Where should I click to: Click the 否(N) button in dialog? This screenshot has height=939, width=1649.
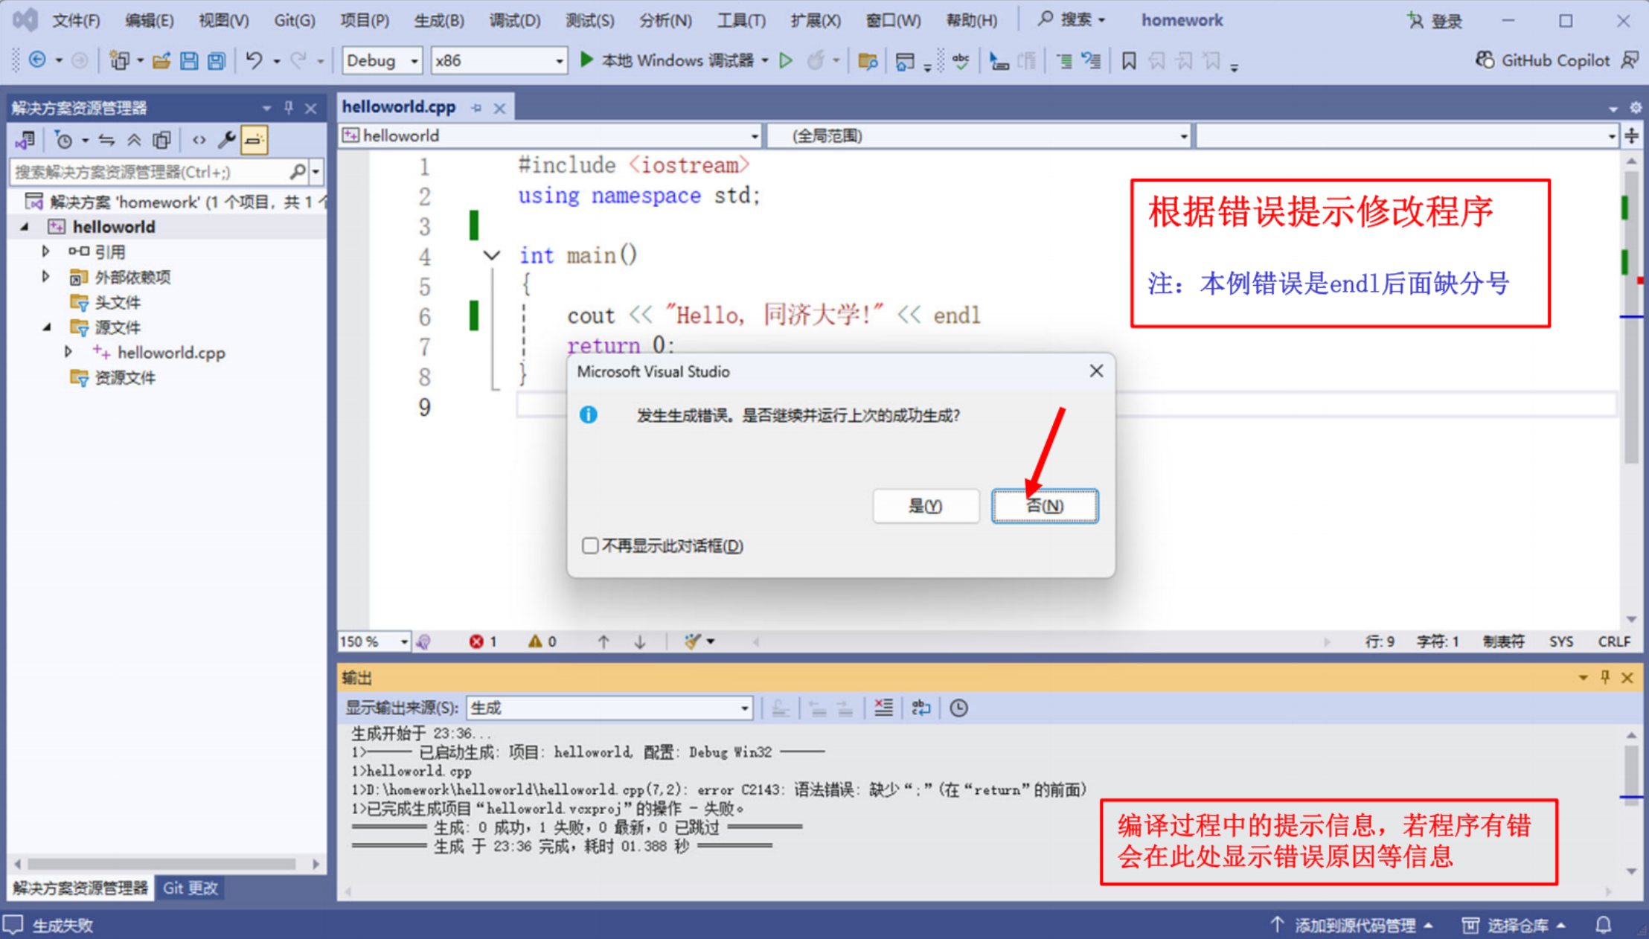pyautogui.click(x=1044, y=506)
